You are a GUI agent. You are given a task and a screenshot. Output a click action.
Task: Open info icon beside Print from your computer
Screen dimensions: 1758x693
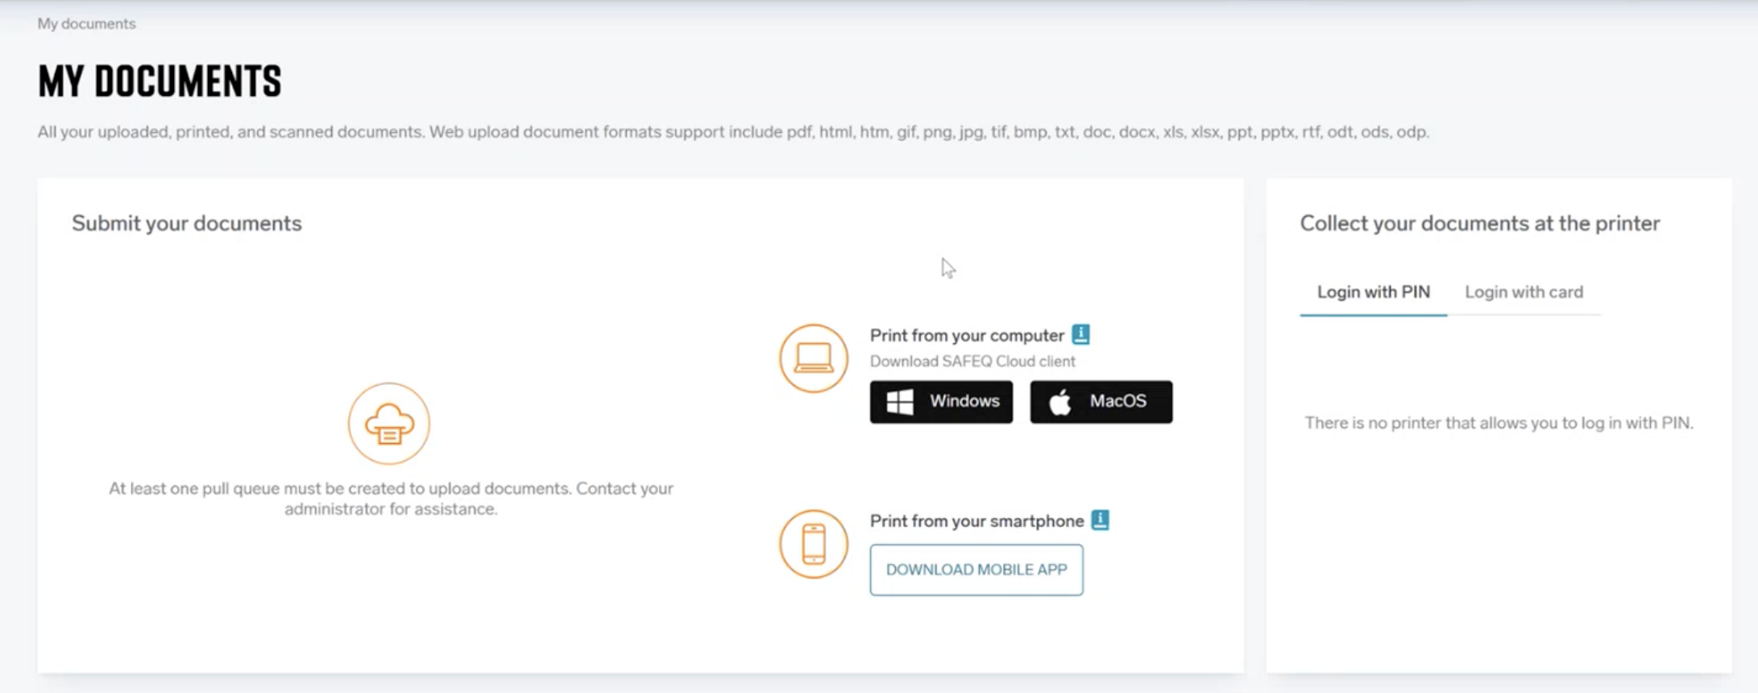[x=1081, y=334]
